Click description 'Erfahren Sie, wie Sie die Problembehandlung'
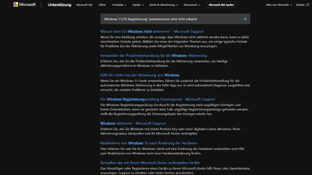312x175 pixels. pos(164,63)
